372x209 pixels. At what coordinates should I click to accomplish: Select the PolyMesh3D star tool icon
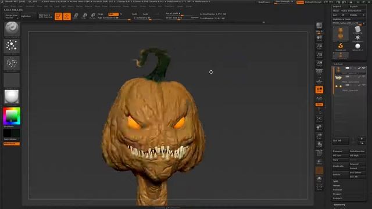coord(357,38)
